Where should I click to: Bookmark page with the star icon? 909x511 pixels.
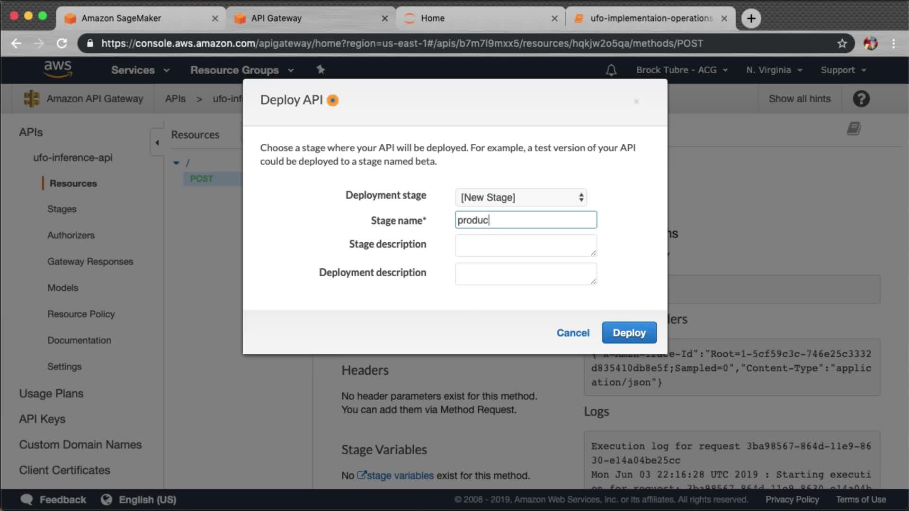pos(842,44)
